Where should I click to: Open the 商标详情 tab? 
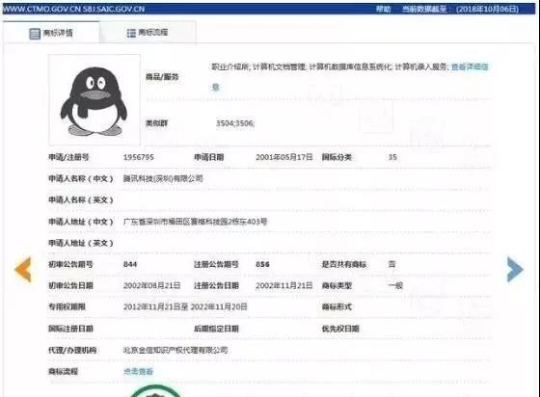(51, 33)
